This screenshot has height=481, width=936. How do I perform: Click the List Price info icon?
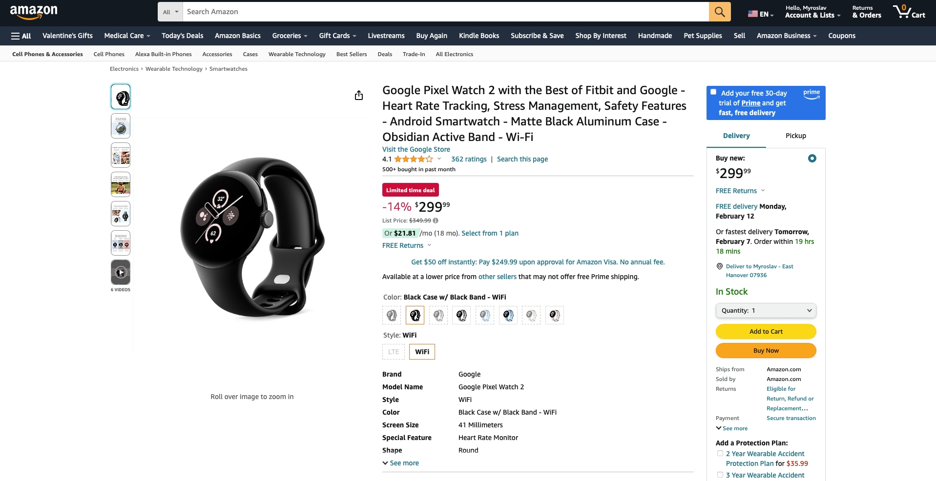coord(436,220)
